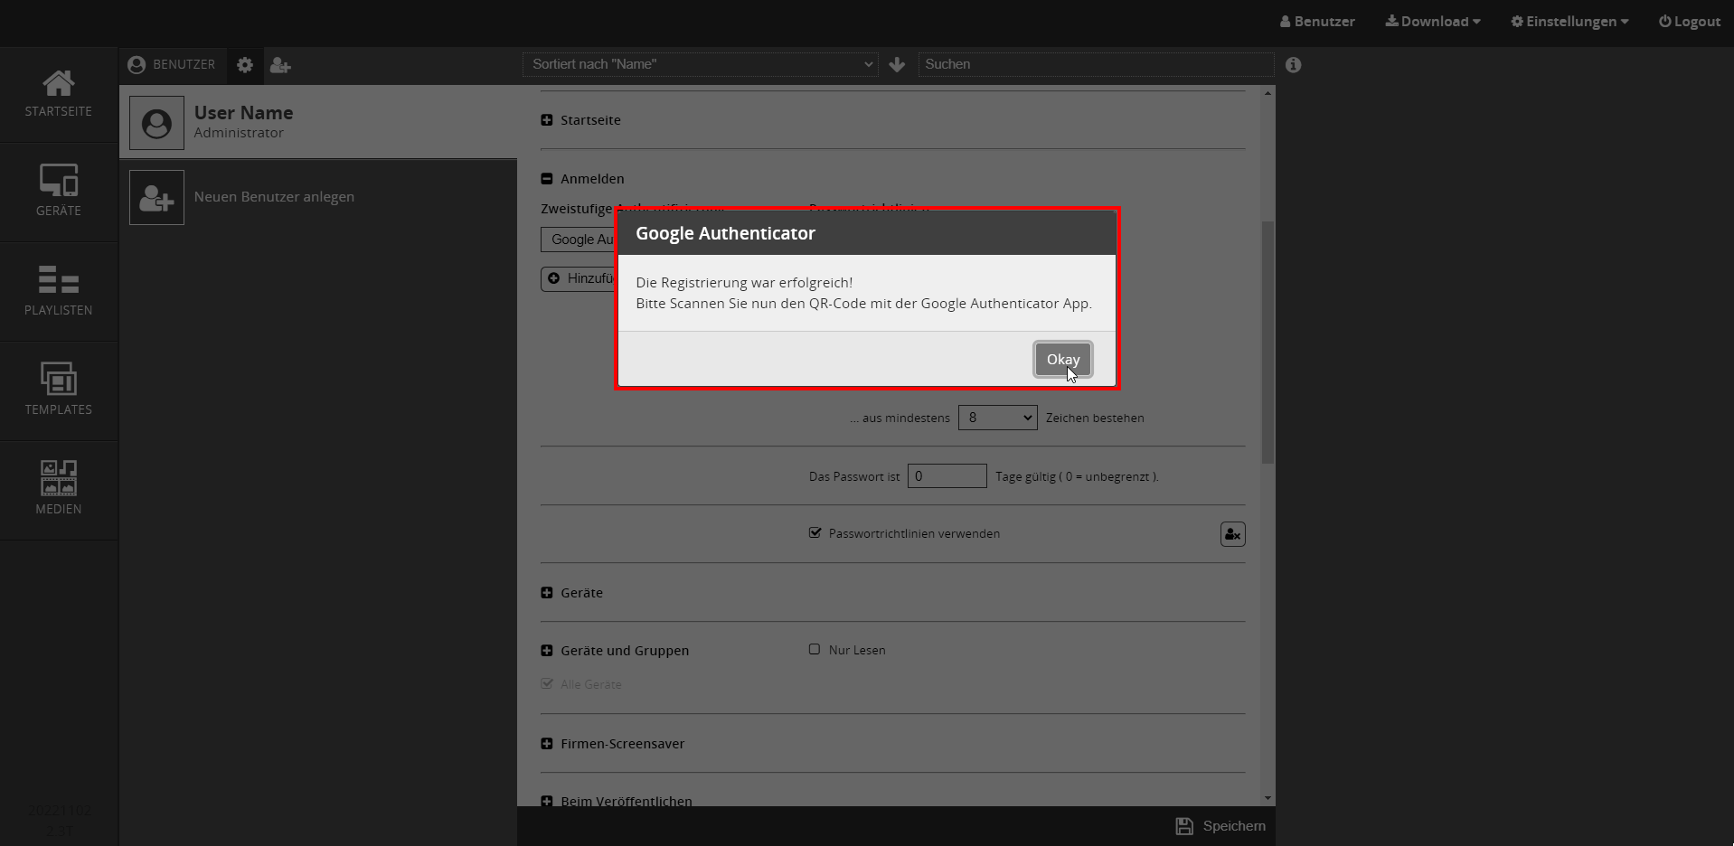Viewport: 1734px width, 846px height.
Task: Click the Okay button in the dialog
Action: coord(1062,359)
